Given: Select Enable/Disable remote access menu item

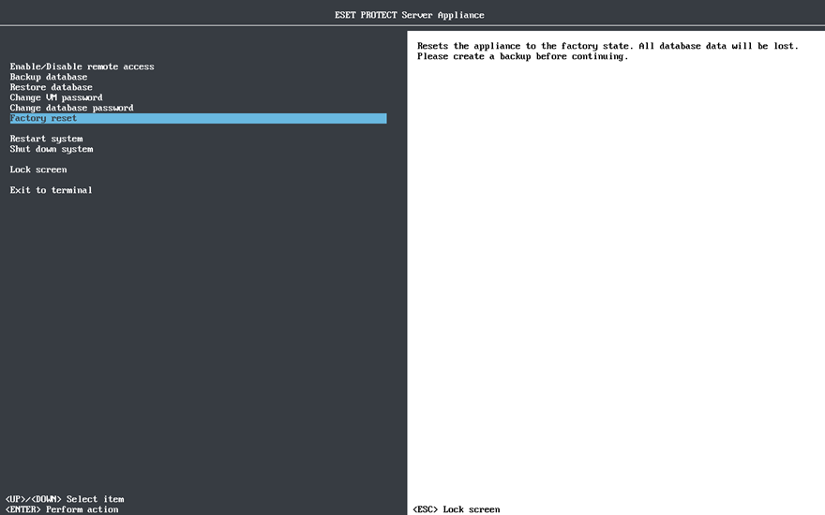Looking at the screenshot, I should (x=82, y=66).
